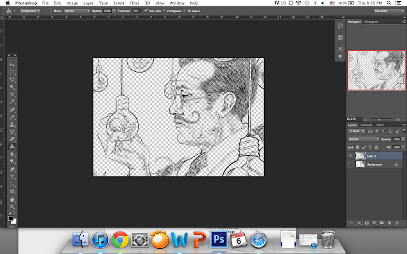Select the Hand tool

(x=12, y=199)
